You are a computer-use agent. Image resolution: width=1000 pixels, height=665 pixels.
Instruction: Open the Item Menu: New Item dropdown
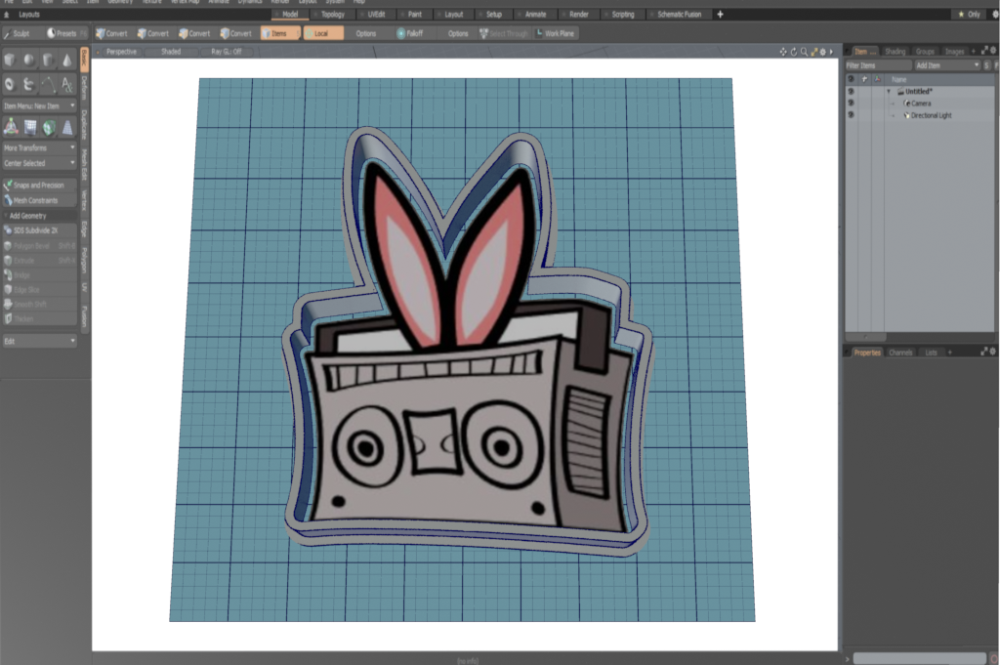[x=39, y=105]
